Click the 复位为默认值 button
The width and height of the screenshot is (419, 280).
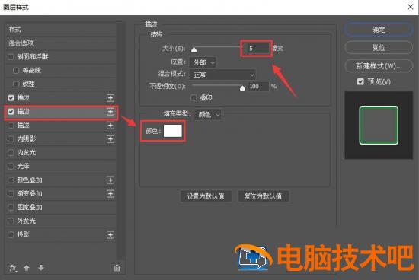(264, 196)
